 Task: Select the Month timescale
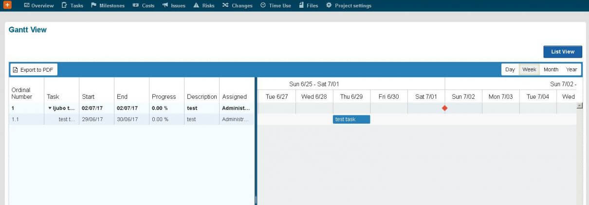(x=551, y=70)
